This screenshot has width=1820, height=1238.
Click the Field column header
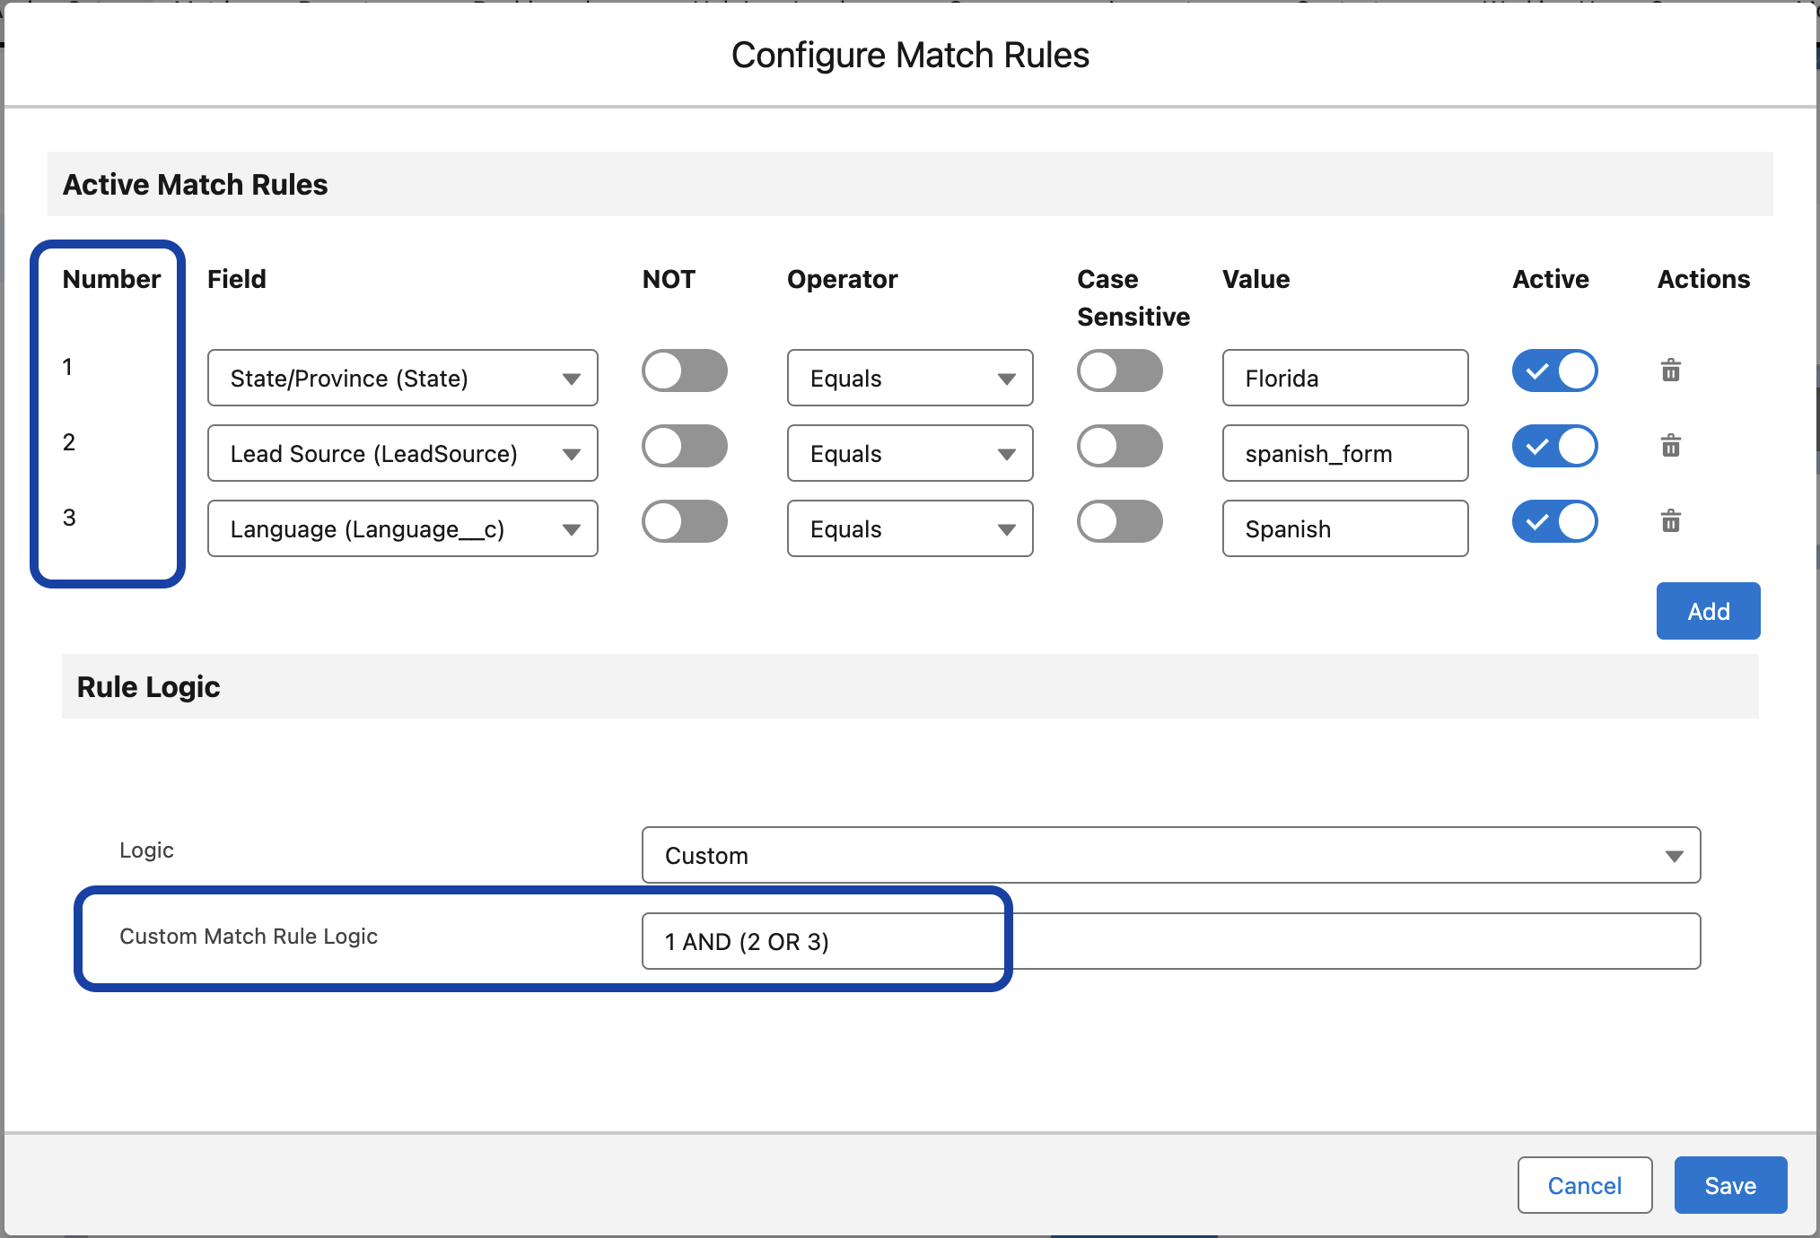click(x=237, y=279)
